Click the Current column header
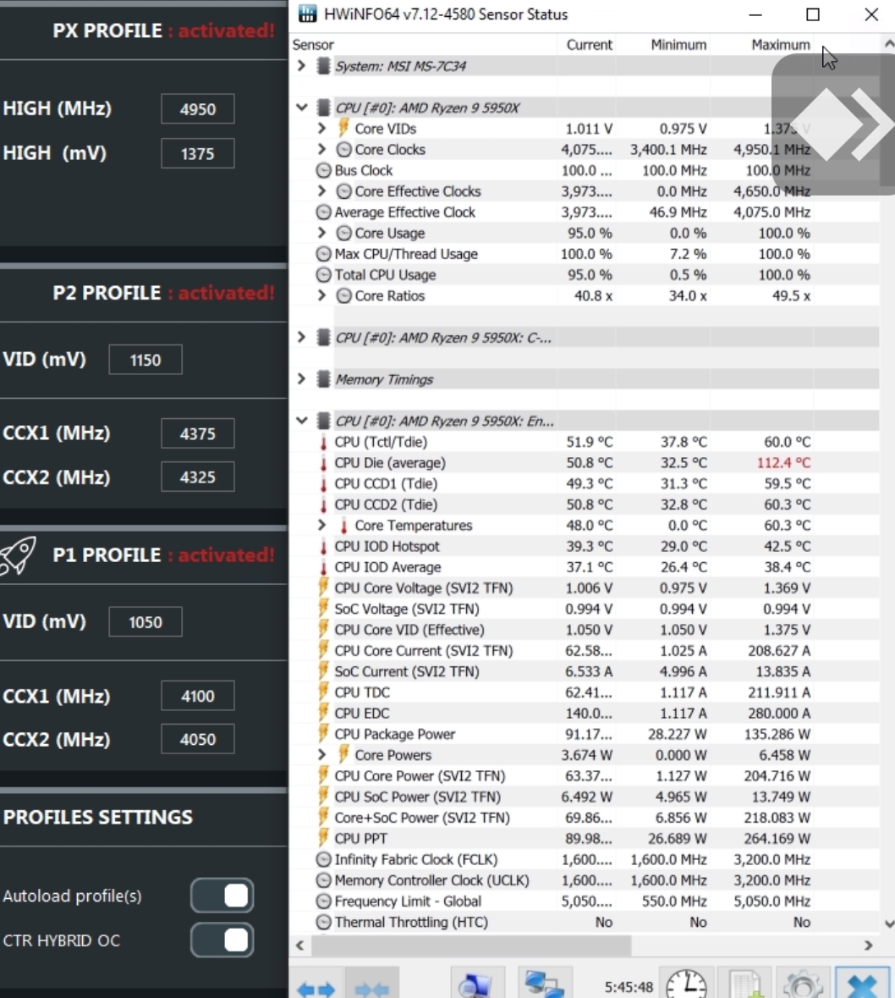 [x=589, y=45]
